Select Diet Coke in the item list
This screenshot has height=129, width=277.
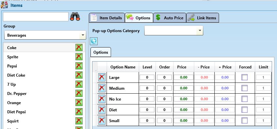tap(44, 75)
